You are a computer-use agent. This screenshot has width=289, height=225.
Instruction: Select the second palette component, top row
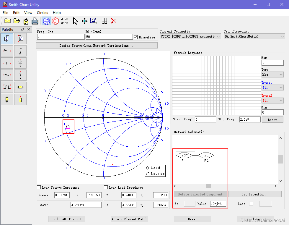coord(20,39)
